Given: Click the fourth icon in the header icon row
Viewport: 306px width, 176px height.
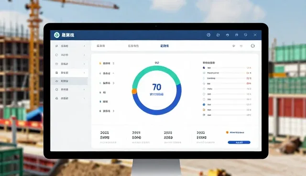Looking at the screenshot, I should tap(237, 35).
